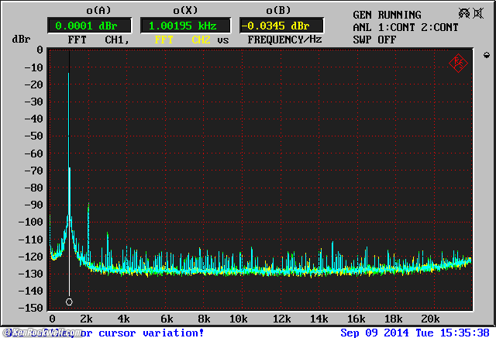The width and height of the screenshot is (496, 338).
Task: Click the SWP OFF status text
Action: pyautogui.click(x=374, y=40)
